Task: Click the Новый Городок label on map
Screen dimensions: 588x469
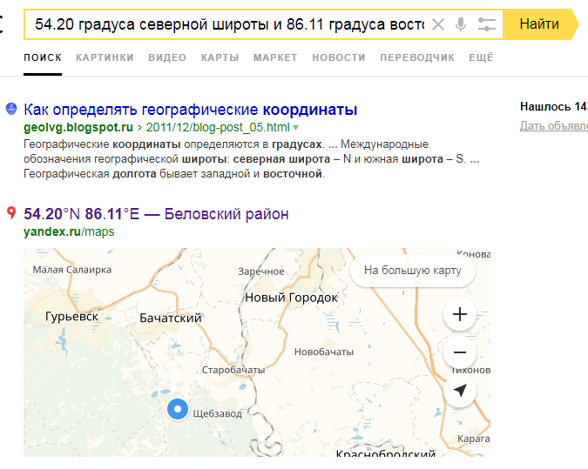Action: [x=291, y=298]
